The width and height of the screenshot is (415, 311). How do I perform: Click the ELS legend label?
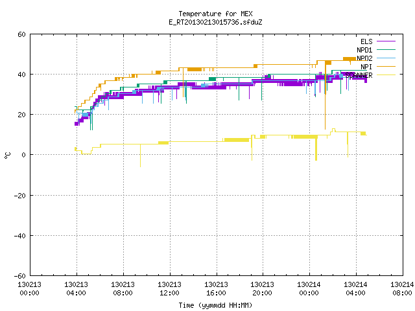[x=366, y=41]
